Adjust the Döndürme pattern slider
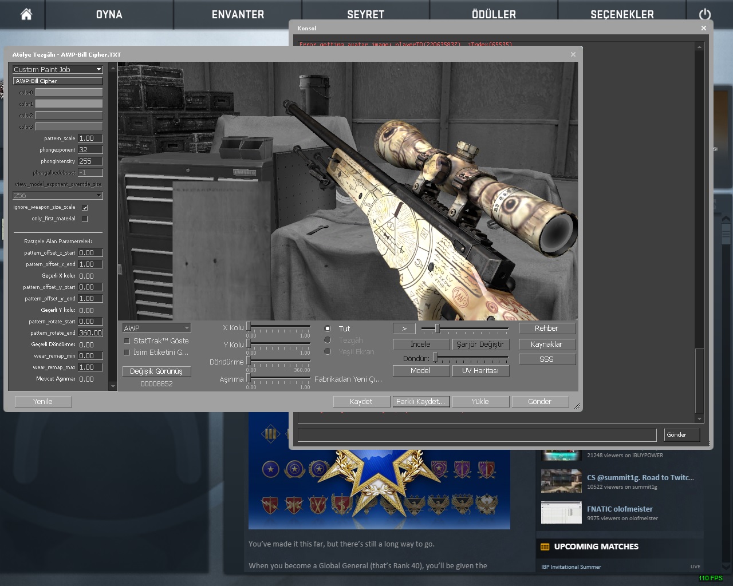Image resolution: width=733 pixels, height=586 pixels. click(279, 361)
